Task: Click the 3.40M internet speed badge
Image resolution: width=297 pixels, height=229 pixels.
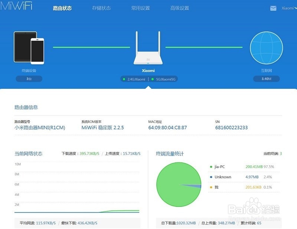Action: (266, 79)
